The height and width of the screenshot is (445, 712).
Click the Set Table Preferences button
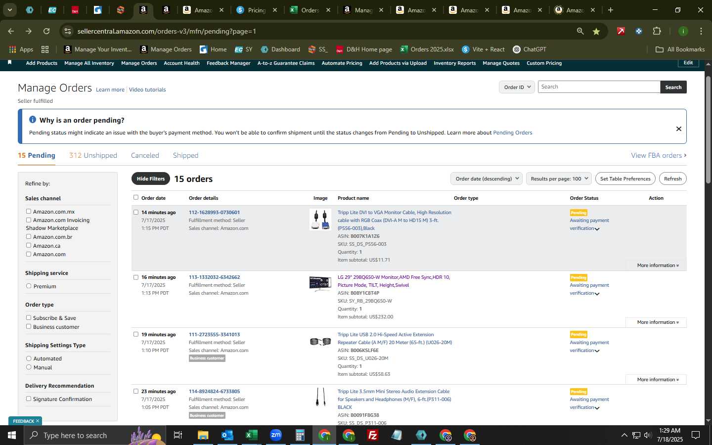pos(625,178)
